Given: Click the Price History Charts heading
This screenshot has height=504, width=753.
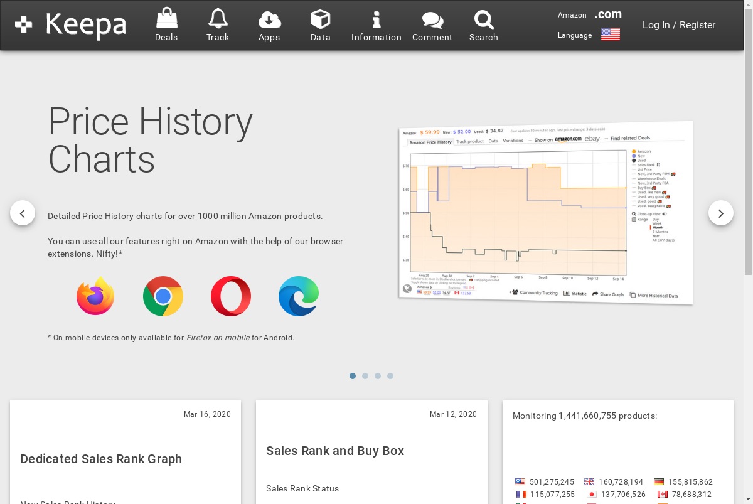Looking at the screenshot, I should (151, 141).
